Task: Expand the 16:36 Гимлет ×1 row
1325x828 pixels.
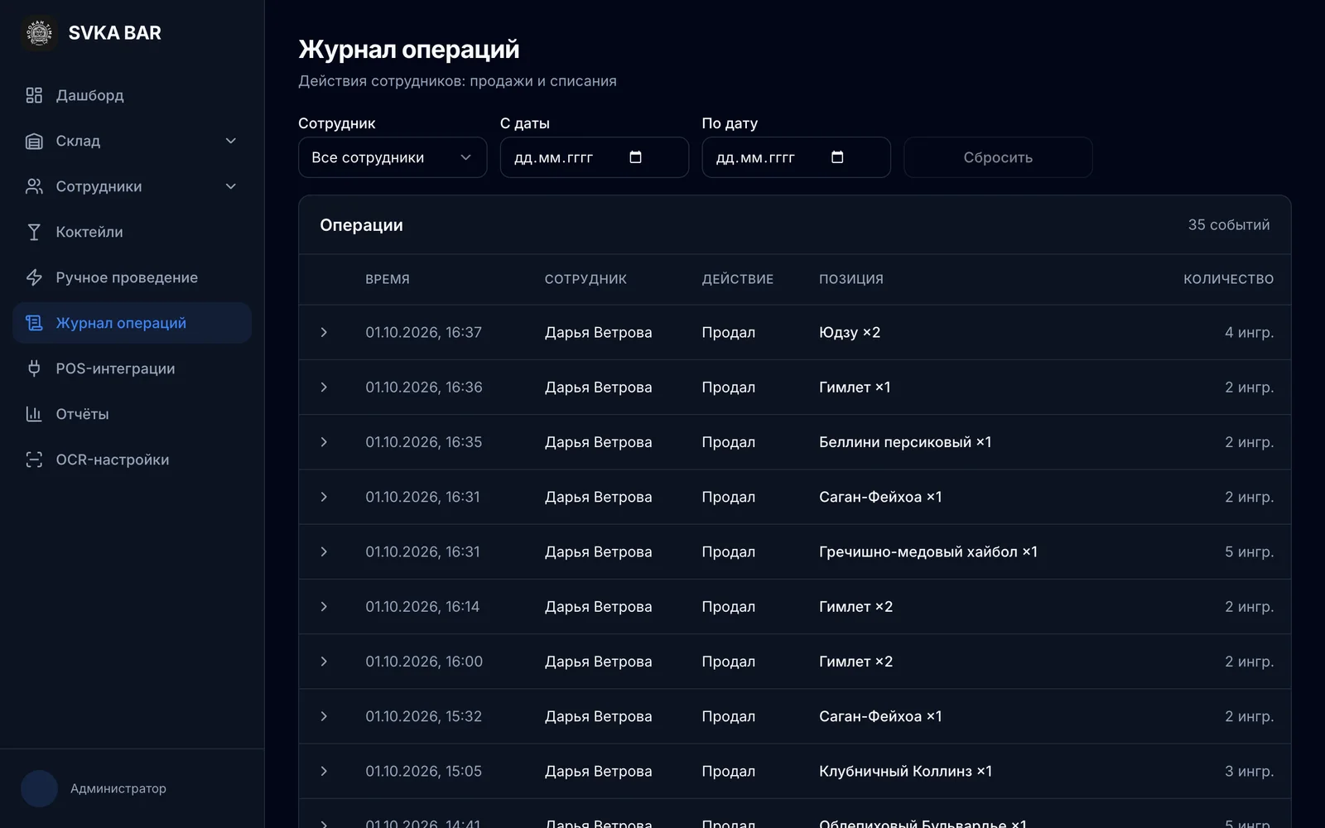Action: pyautogui.click(x=324, y=388)
